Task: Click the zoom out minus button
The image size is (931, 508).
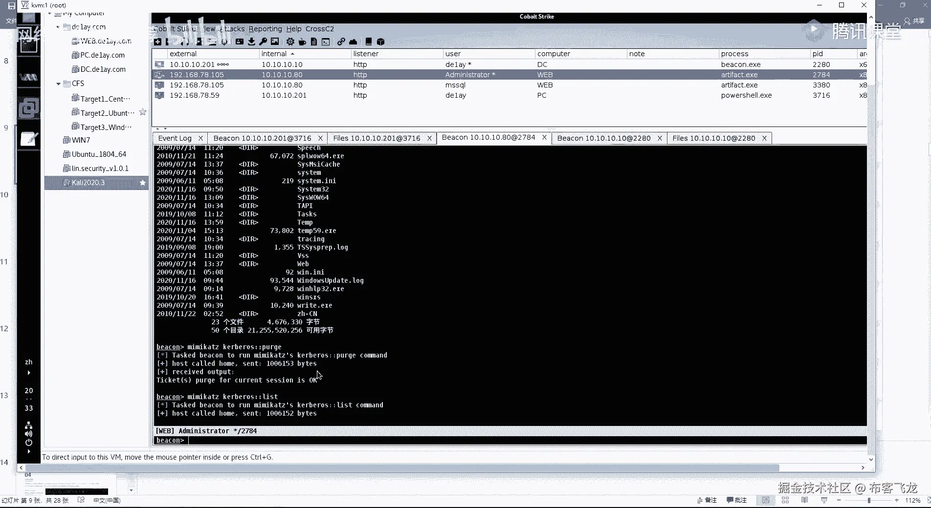Action: point(839,500)
